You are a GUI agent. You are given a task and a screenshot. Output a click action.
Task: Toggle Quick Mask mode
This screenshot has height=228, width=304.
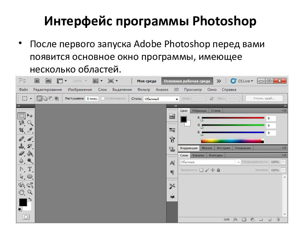[x=26, y=217]
